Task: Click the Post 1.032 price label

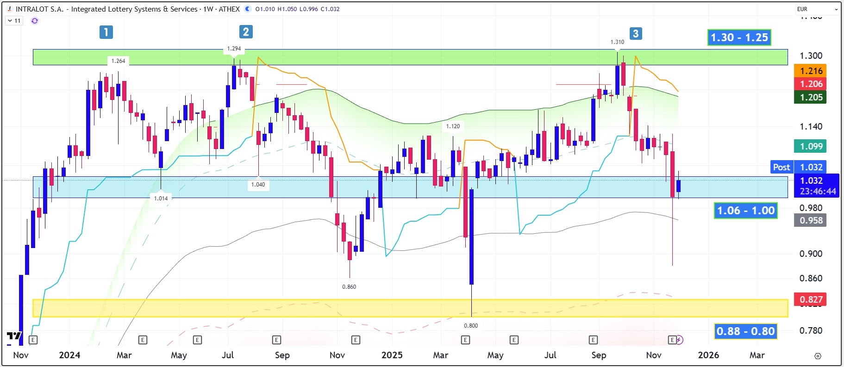Action: coord(797,167)
